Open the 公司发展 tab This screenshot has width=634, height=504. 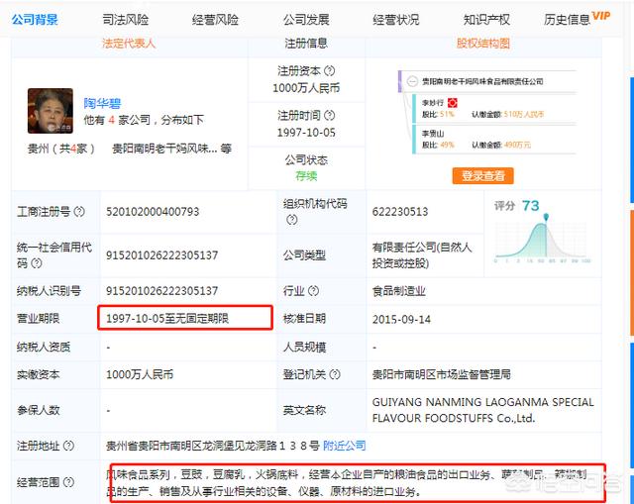click(x=306, y=20)
